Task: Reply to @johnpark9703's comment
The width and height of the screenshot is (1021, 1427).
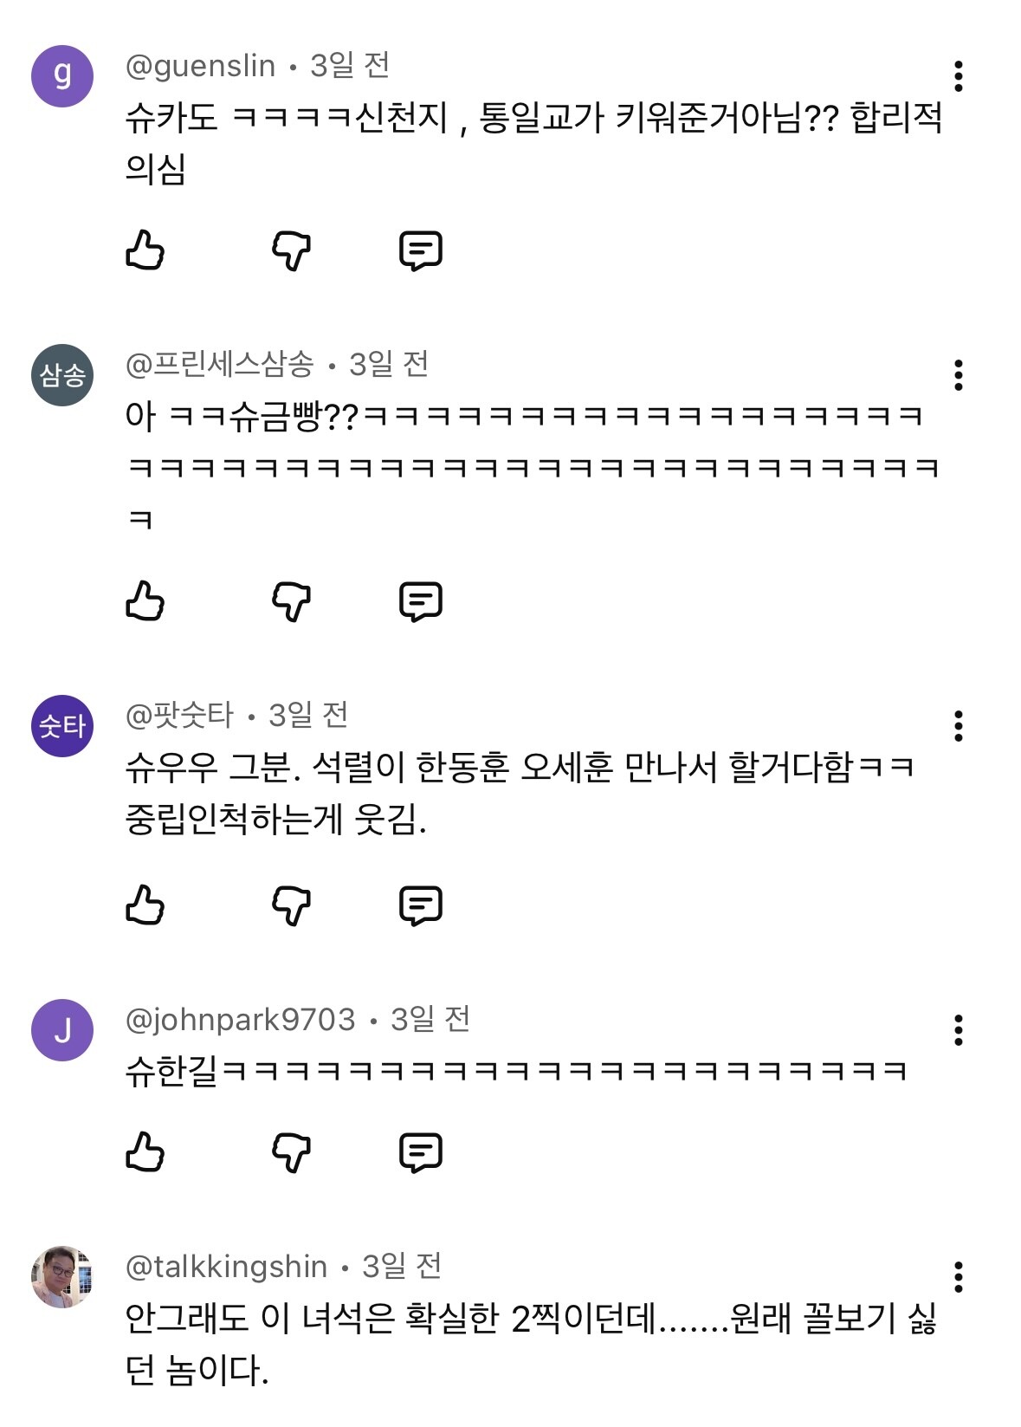Action: [421, 1152]
